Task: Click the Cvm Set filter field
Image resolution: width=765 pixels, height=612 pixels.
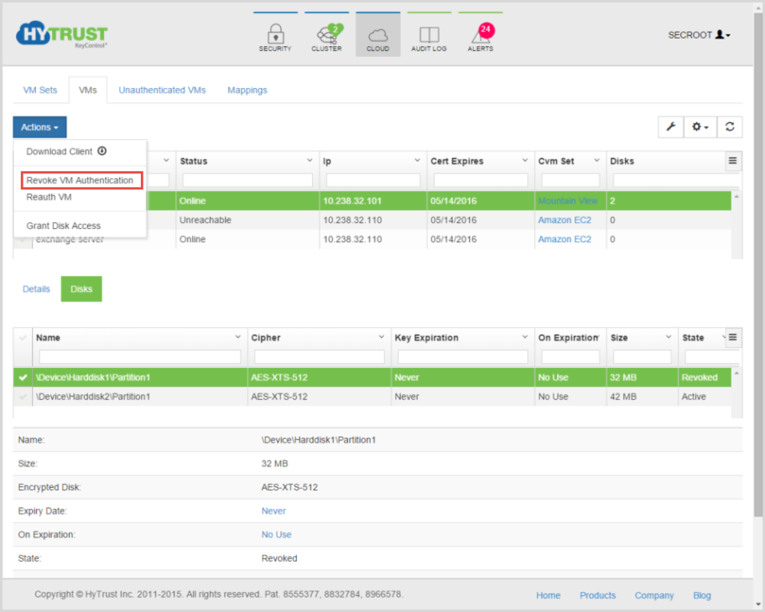Action: [x=570, y=180]
